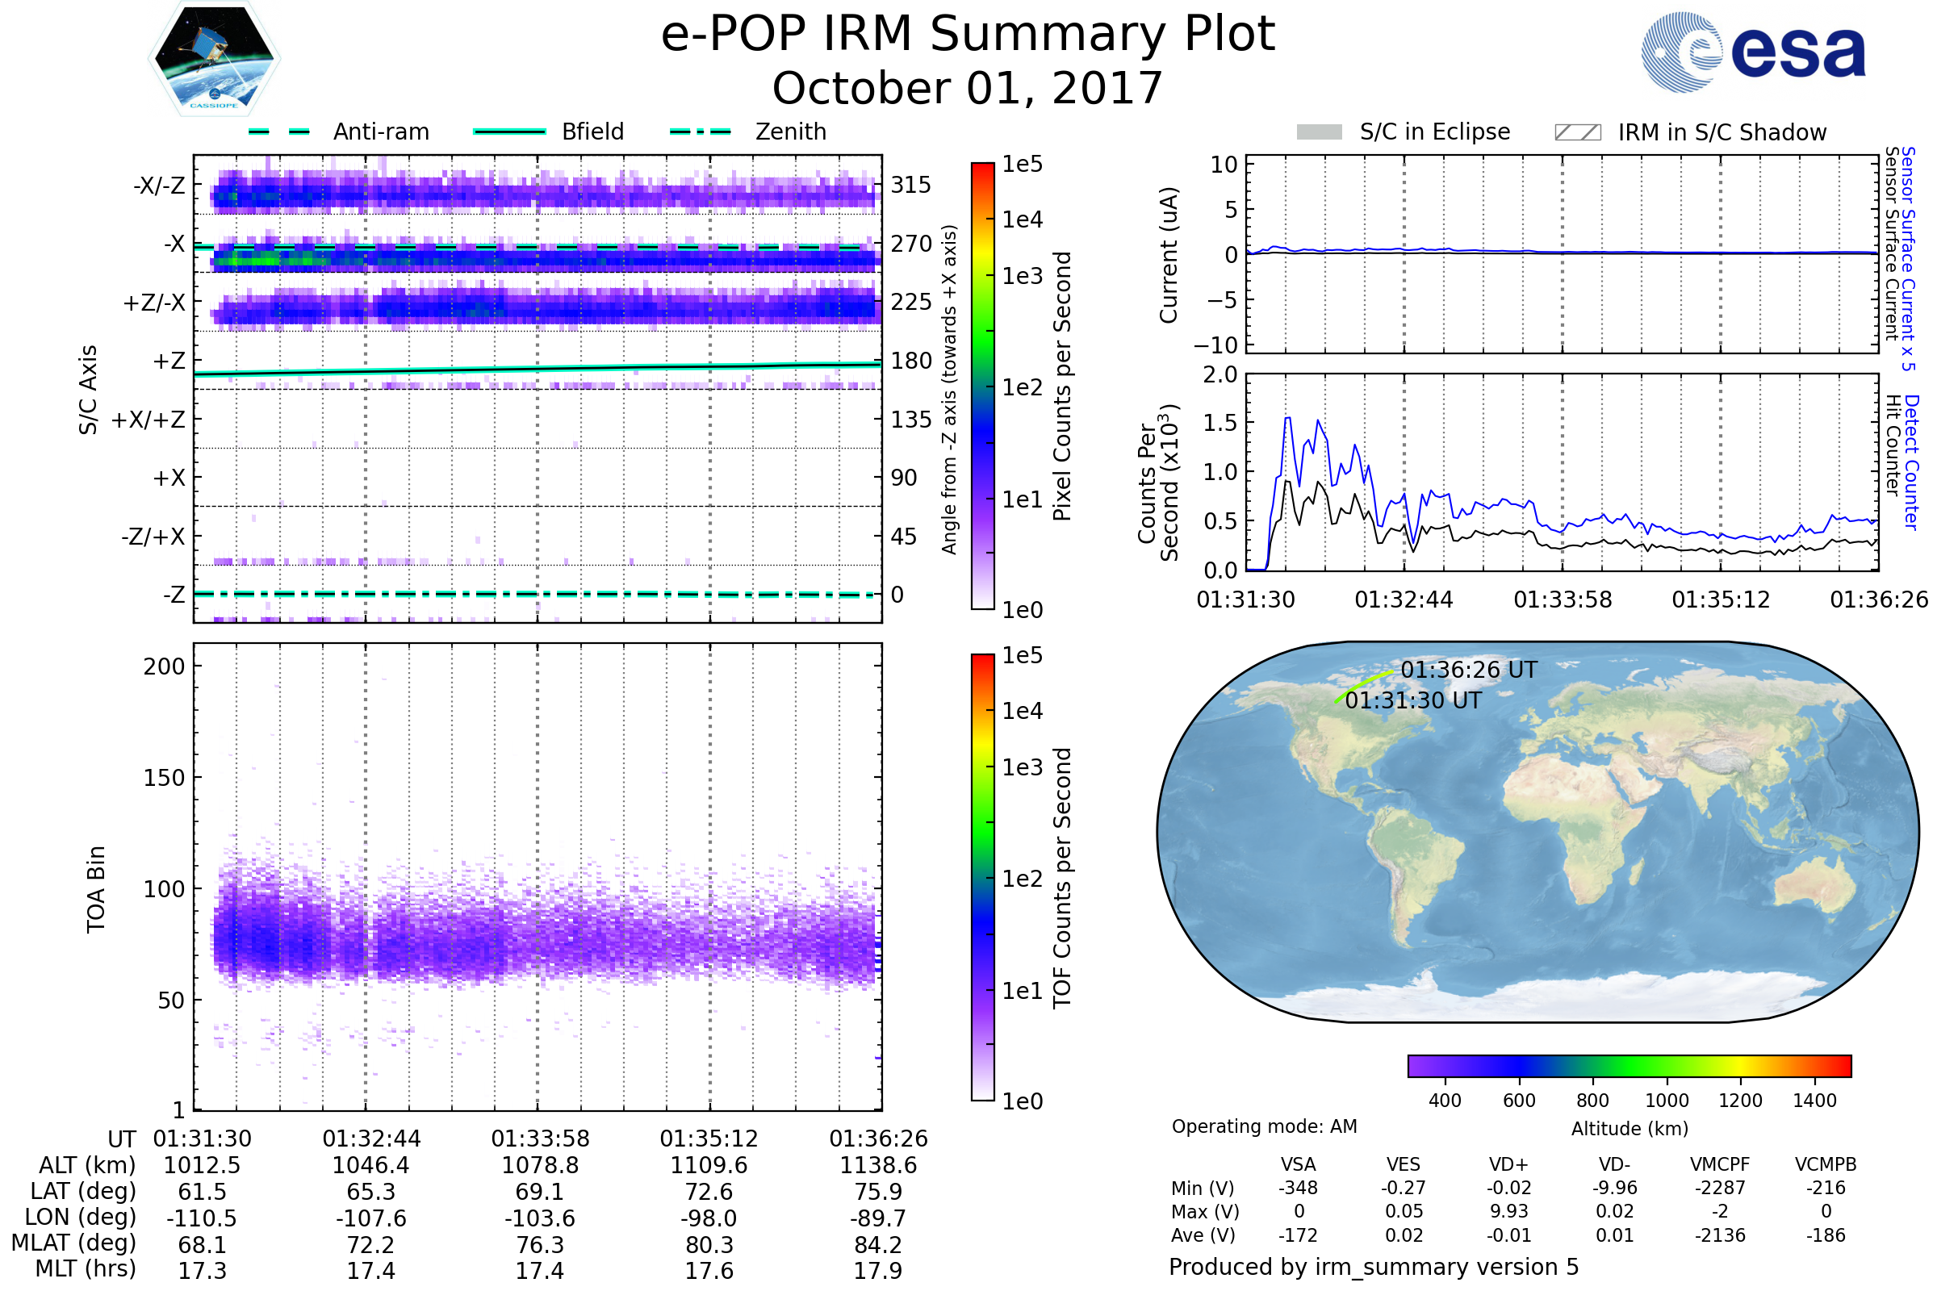Click the VMCPF column header
1937x1291 pixels.
point(1720,1164)
